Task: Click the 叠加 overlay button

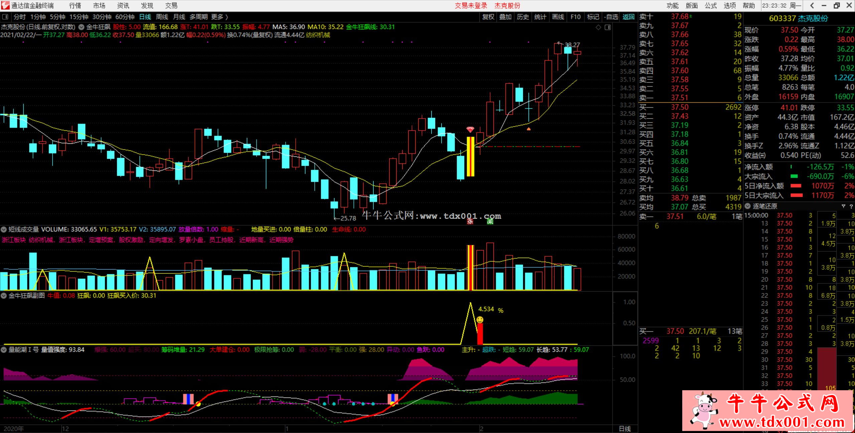Action: point(506,17)
